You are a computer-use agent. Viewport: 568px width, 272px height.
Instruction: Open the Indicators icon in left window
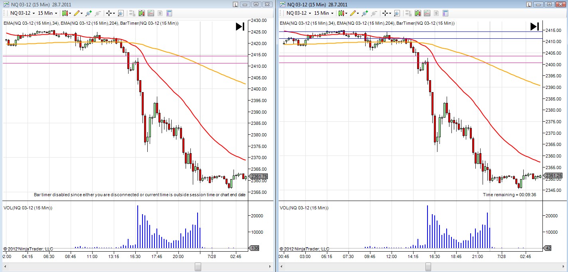(150, 13)
